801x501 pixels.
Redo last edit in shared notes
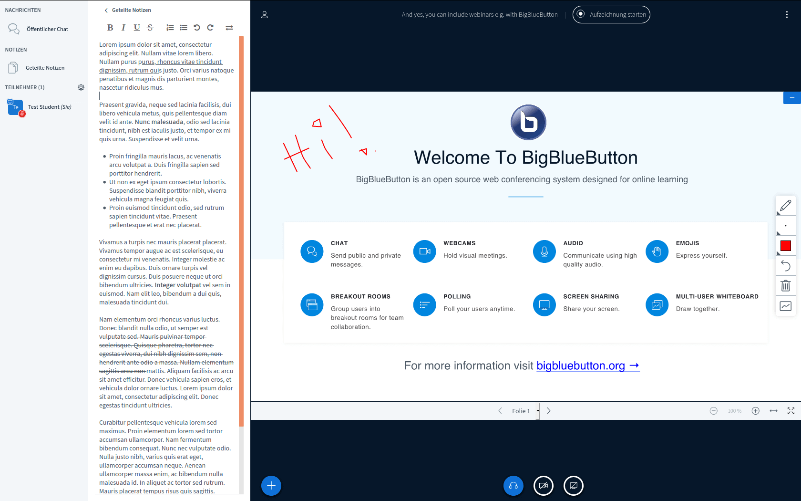(210, 28)
